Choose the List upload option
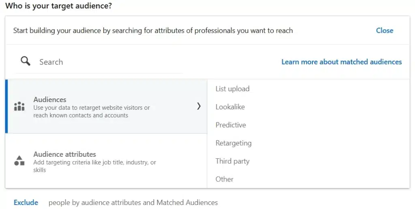The height and width of the screenshot is (209, 415). [232, 89]
